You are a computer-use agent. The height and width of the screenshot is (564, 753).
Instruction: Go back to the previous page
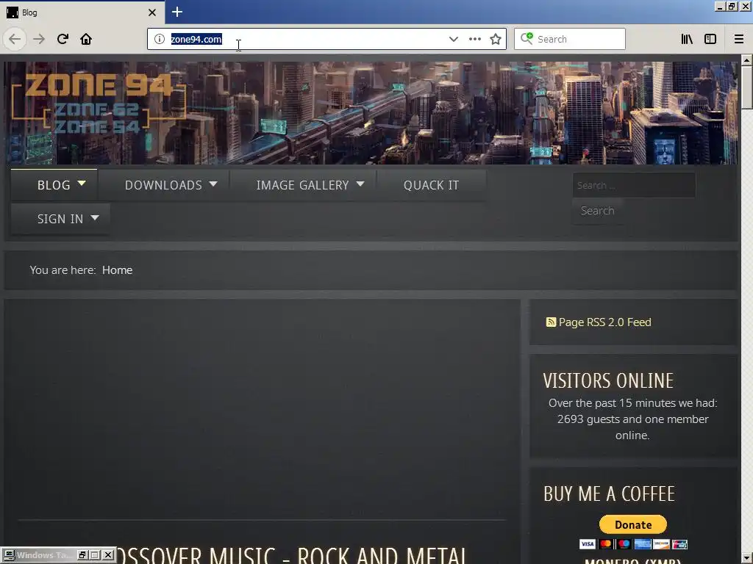tap(15, 39)
